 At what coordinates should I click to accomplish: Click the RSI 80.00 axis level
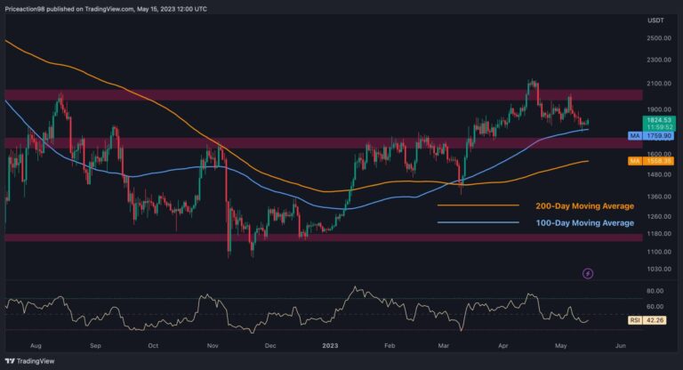[x=655, y=291]
